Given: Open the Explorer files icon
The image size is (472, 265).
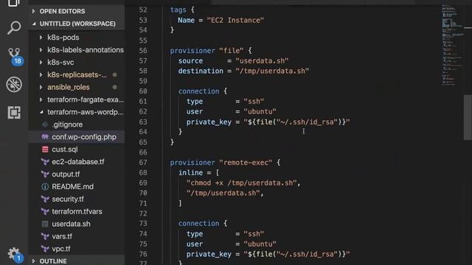Looking at the screenshot, I should pyautogui.click(x=14, y=3).
